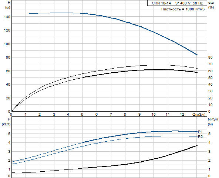This screenshot has height=178, width=219.
Task: Click the 140 value on the H axis
Action: pyautogui.click(x=7, y=17)
